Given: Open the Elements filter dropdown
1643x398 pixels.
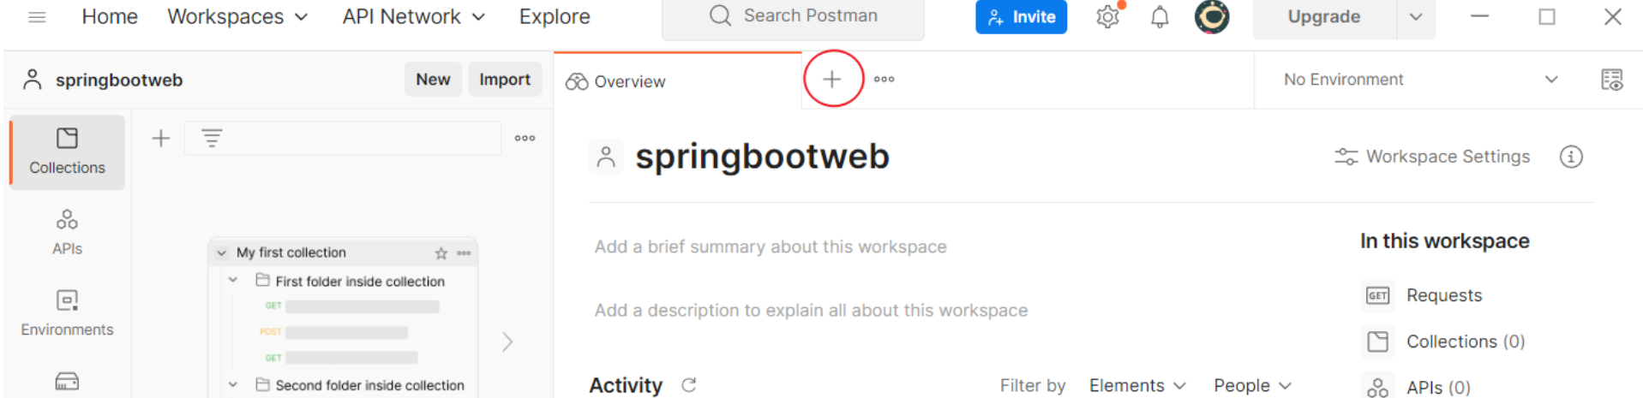Looking at the screenshot, I should click(1137, 385).
